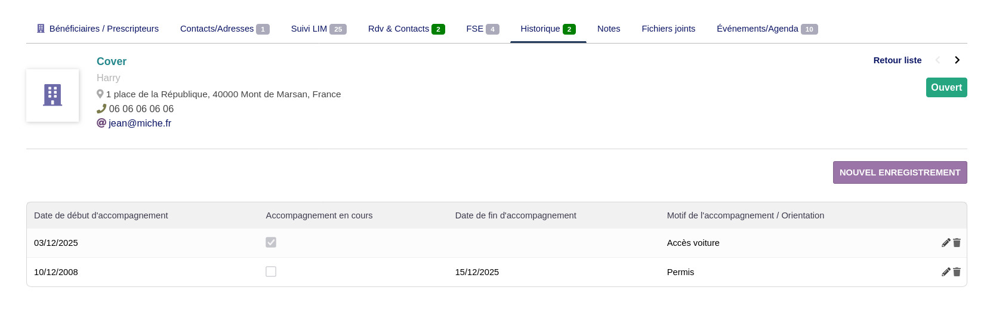Viewport: 990px width, 330px height.
Task: Open the Bénéficiaires / Prescripteurs tab
Action: (98, 29)
